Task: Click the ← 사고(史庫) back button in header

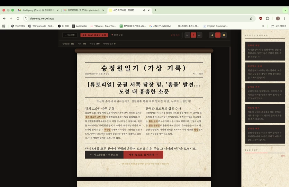Action: tap(70, 35)
